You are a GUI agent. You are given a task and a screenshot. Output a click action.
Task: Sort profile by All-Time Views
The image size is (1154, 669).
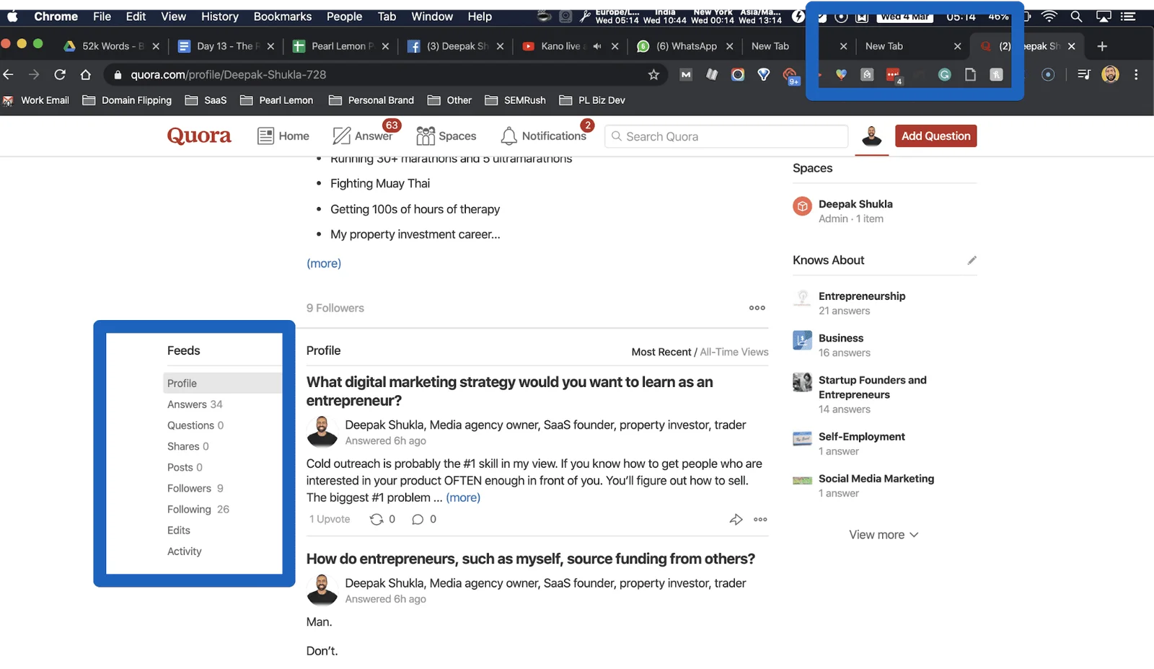(x=734, y=352)
